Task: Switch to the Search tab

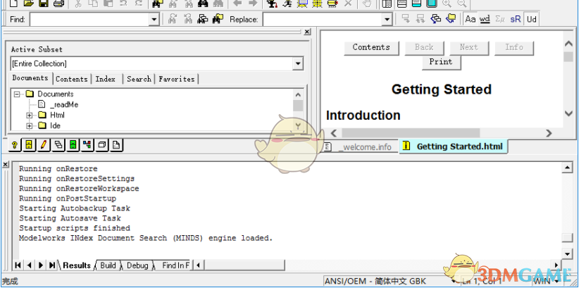Action: point(139,79)
